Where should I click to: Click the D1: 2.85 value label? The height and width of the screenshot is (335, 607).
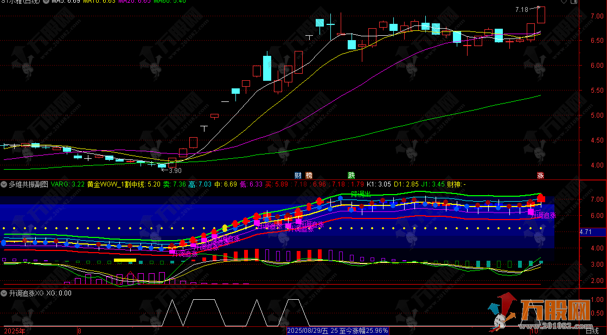[406, 184]
